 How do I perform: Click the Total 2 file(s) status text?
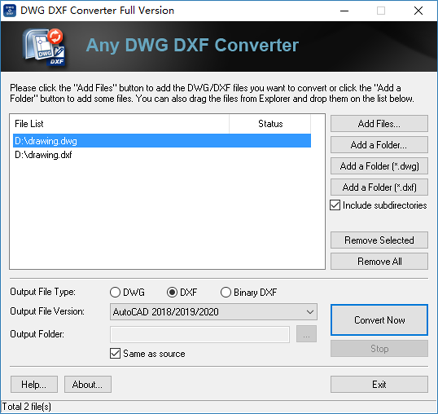[27, 407]
